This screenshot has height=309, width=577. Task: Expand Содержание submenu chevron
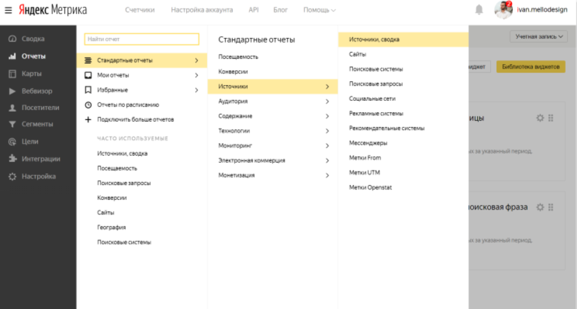coord(327,116)
